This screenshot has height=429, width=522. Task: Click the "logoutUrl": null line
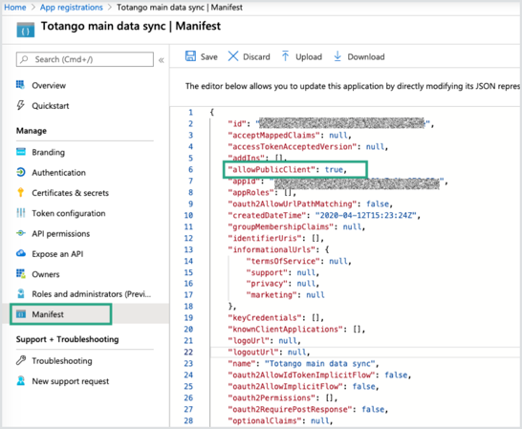(x=269, y=352)
